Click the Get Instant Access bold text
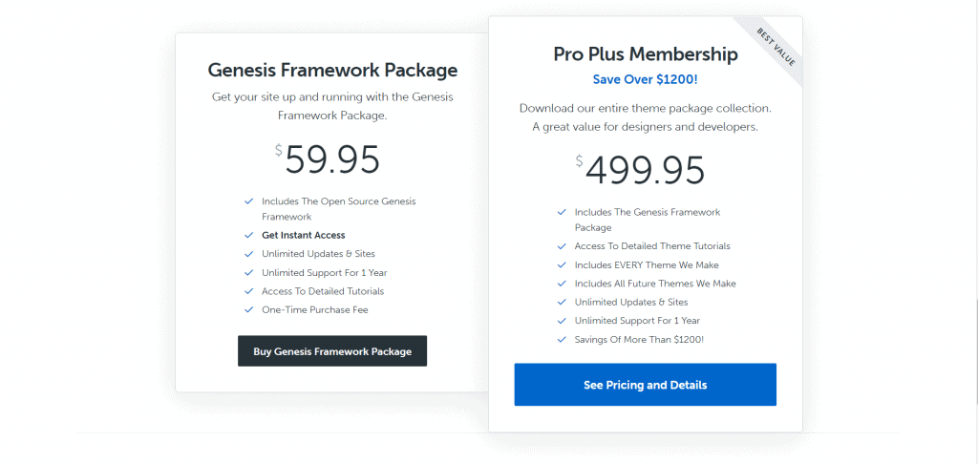 (x=303, y=235)
